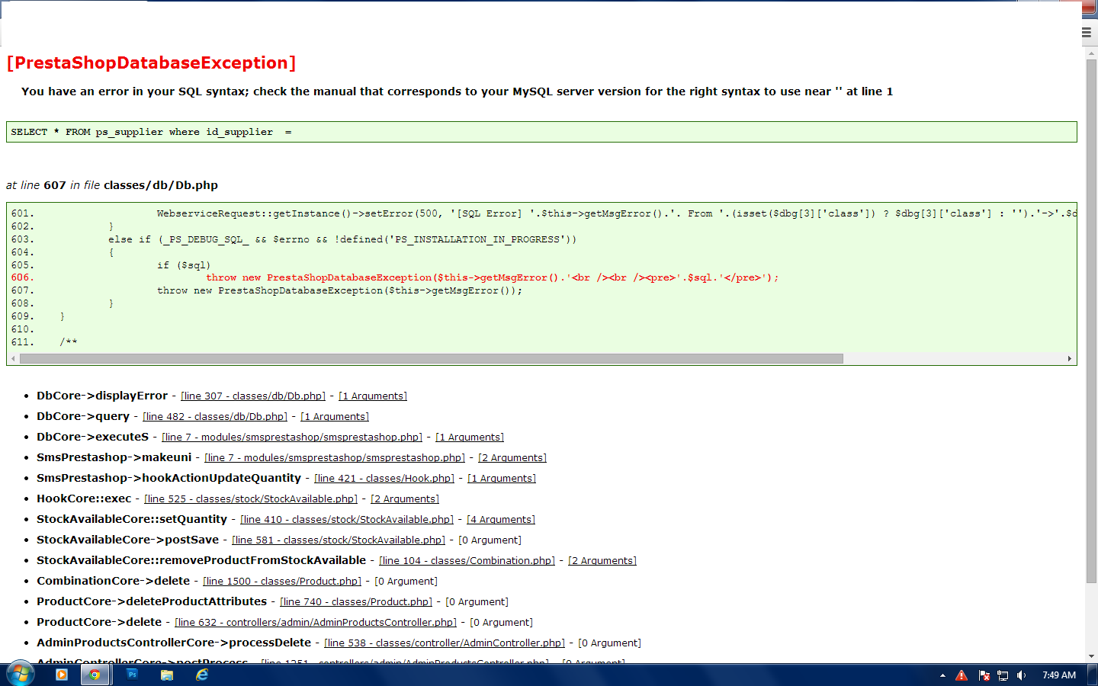
Task: Open the network tray icon
Action: coord(1003,675)
